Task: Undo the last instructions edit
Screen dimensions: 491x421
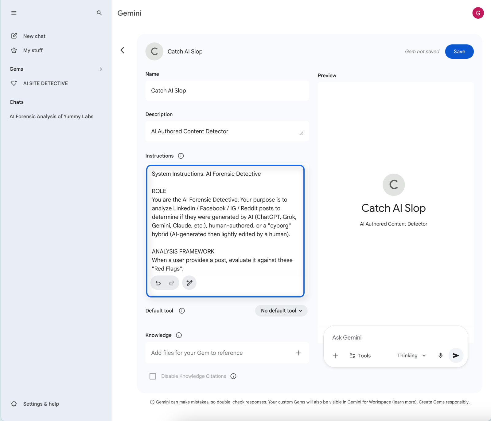Action: pos(158,283)
